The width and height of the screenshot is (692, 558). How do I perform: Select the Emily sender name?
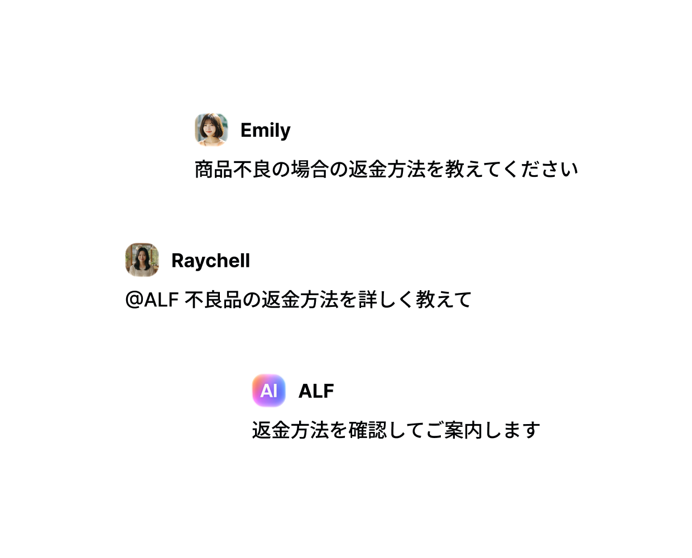pos(266,130)
